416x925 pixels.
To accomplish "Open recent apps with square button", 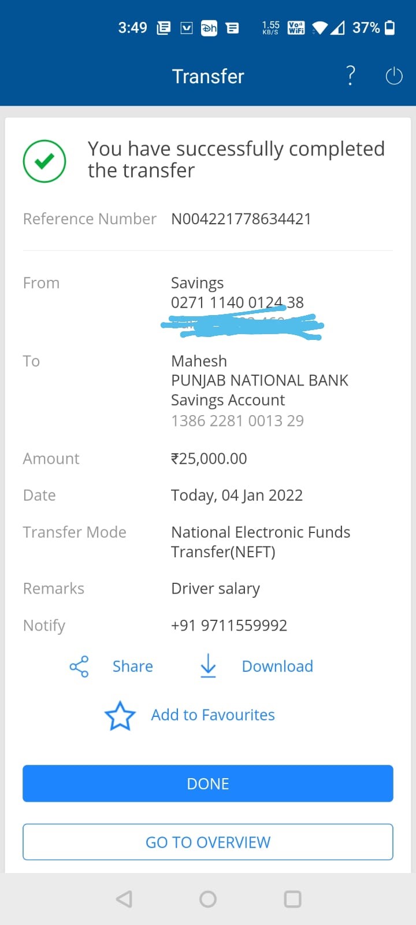I will [x=292, y=899].
